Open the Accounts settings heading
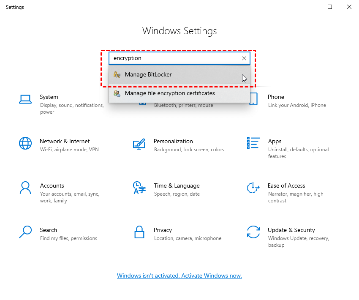The image size is (359, 300). click(52, 185)
